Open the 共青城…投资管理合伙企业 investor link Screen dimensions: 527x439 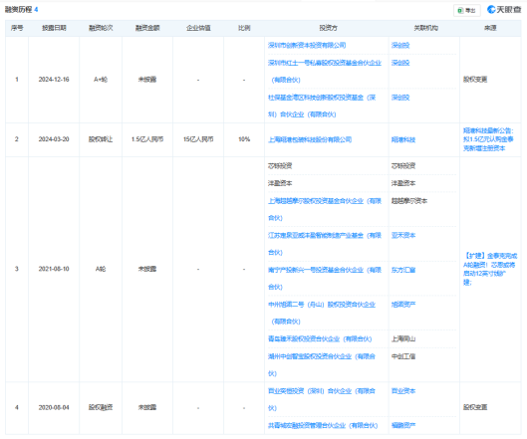click(323, 426)
